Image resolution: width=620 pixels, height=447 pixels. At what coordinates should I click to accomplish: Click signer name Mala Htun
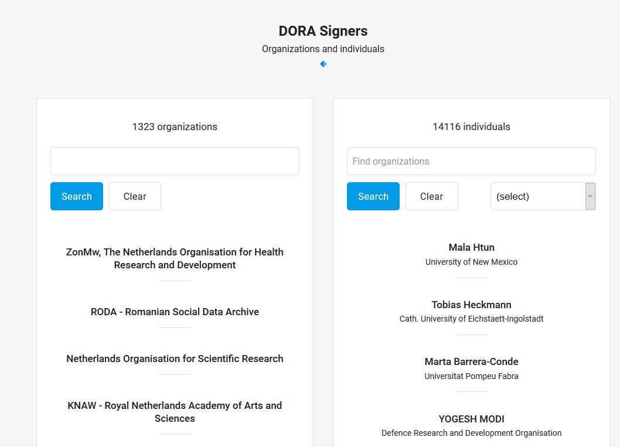(x=471, y=247)
